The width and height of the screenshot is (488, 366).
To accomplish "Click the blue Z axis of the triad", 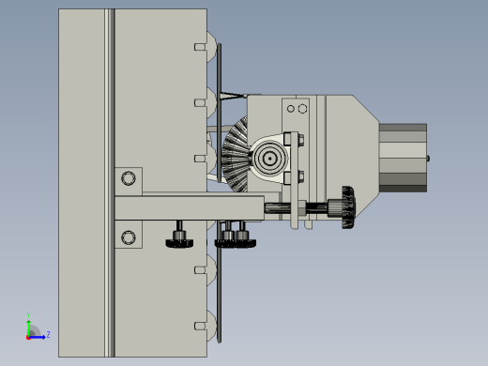I will [37, 337].
